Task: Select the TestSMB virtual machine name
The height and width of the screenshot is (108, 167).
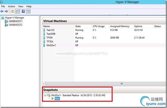Action: pyautogui.click(x=51, y=34)
